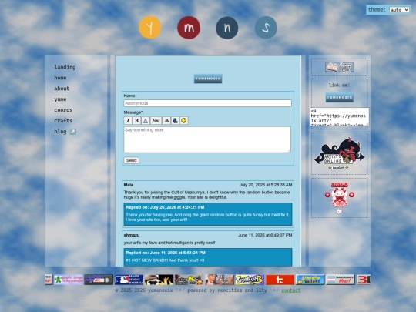The height and width of the screenshot is (312, 416).
Task: Open the coords page
Action: pos(63,110)
